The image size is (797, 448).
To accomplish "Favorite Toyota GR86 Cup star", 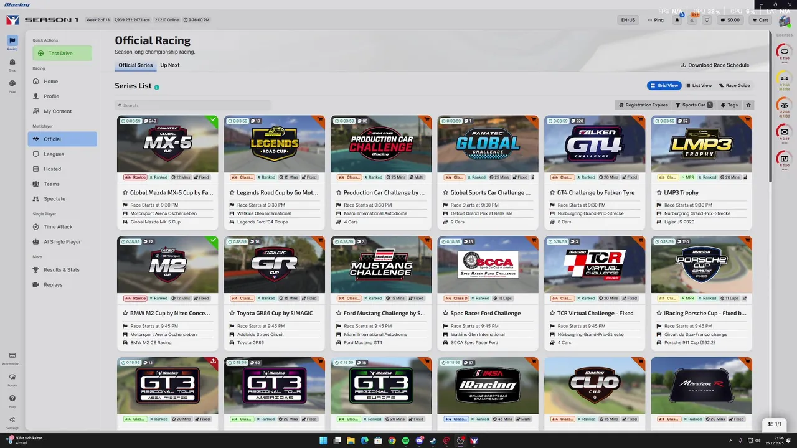I will tap(232, 314).
